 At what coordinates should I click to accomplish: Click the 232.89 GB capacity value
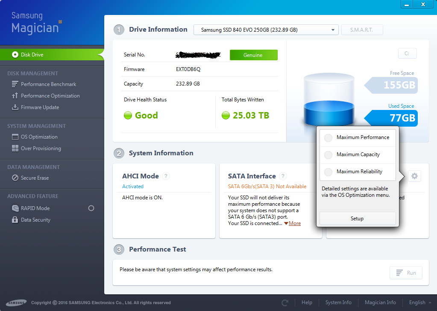(188, 84)
